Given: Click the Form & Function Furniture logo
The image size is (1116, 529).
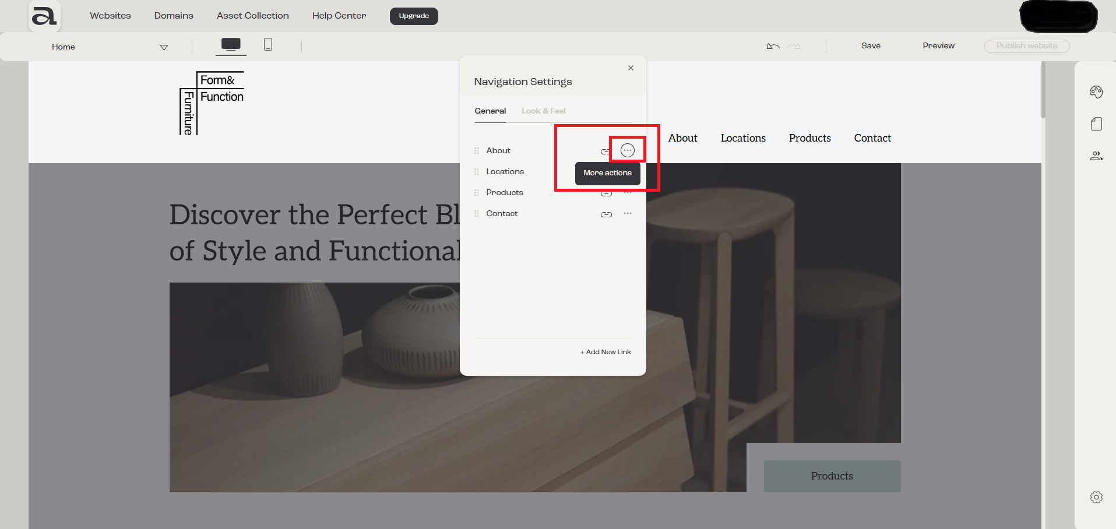Looking at the screenshot, I should tap(212, 103).
